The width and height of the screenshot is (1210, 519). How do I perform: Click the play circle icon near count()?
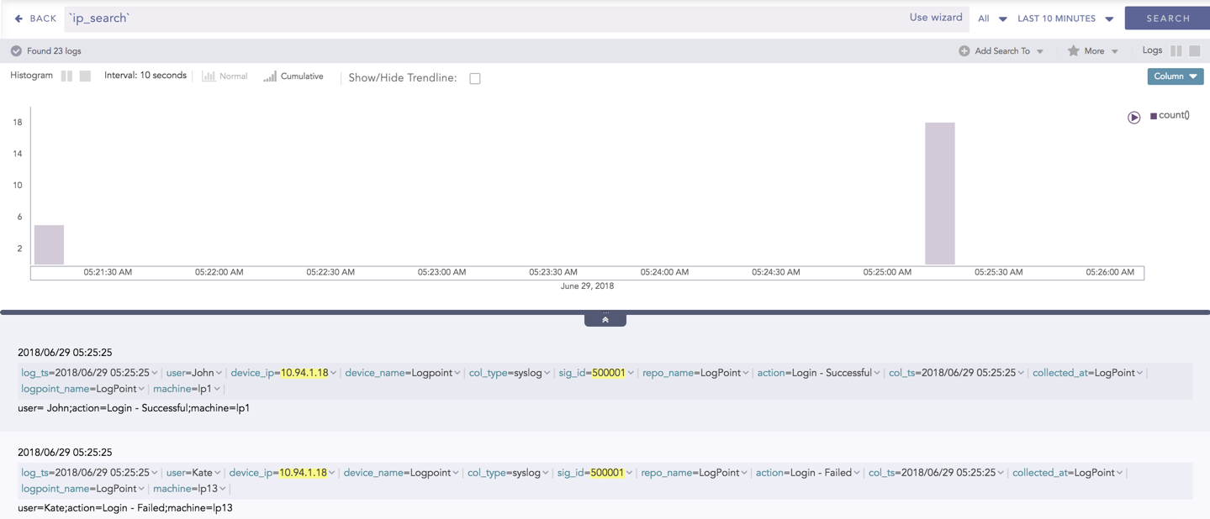[x=1133, y=117]
